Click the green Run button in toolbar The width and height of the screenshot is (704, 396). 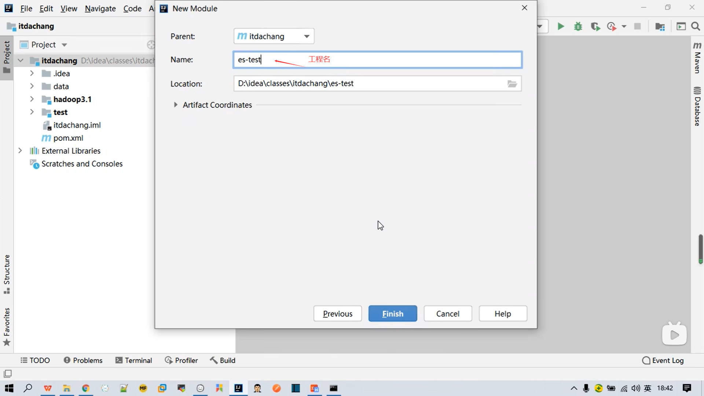pyautogui.click(x=561, y=26)
